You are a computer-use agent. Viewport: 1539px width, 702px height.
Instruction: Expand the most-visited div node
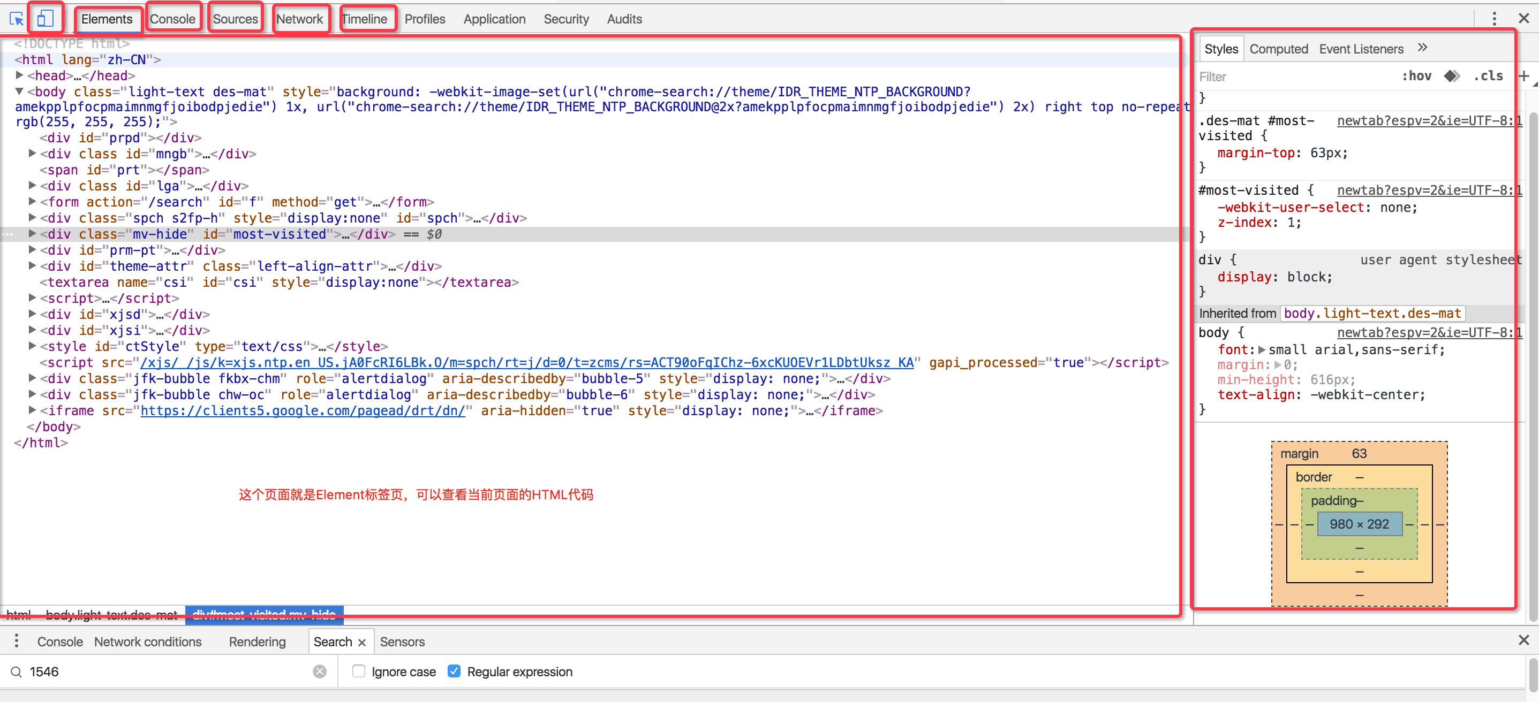click(x=32, y=234)
